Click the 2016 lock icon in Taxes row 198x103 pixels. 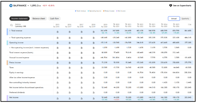(x=69, y=68)
